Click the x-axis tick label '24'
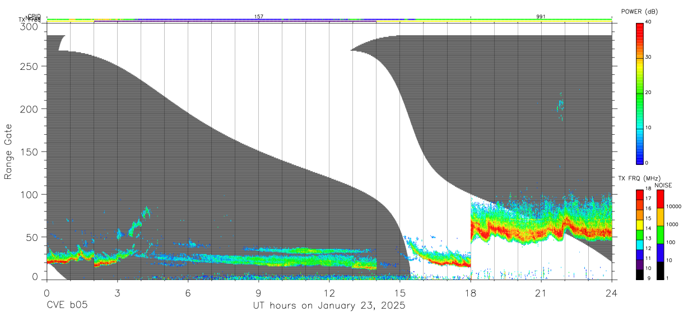688x317 pixels. point(611,294)
